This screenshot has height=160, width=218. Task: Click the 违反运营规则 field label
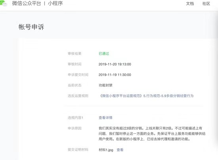pyautogui.click(x=78, y=96)
